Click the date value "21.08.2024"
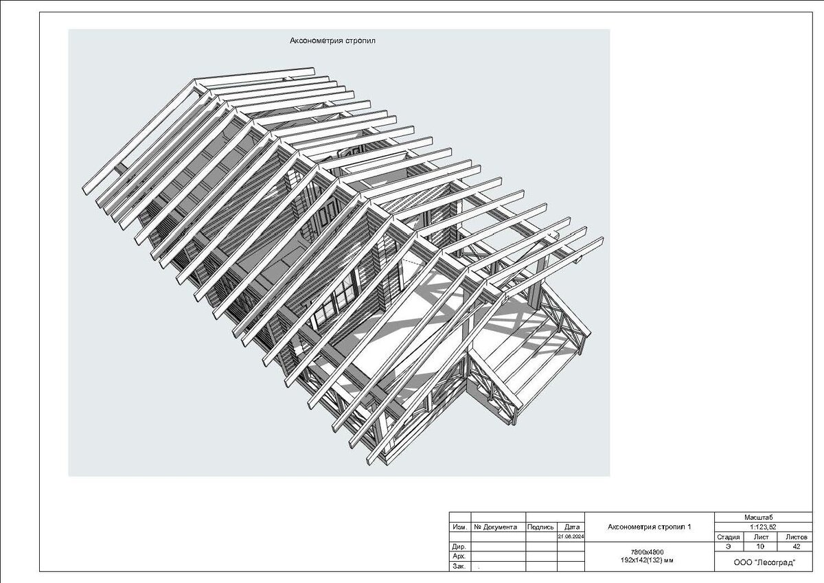This screenshot has width=824, height=583. click(571, 536)
